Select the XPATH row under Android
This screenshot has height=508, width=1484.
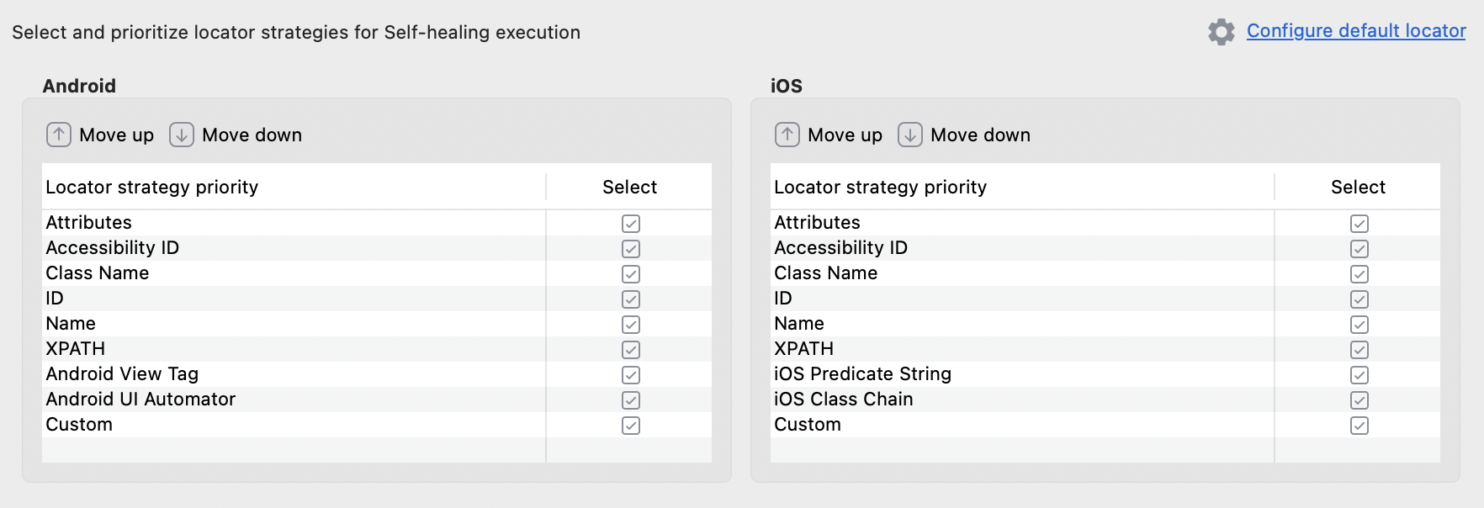click(x=377, y=349)
